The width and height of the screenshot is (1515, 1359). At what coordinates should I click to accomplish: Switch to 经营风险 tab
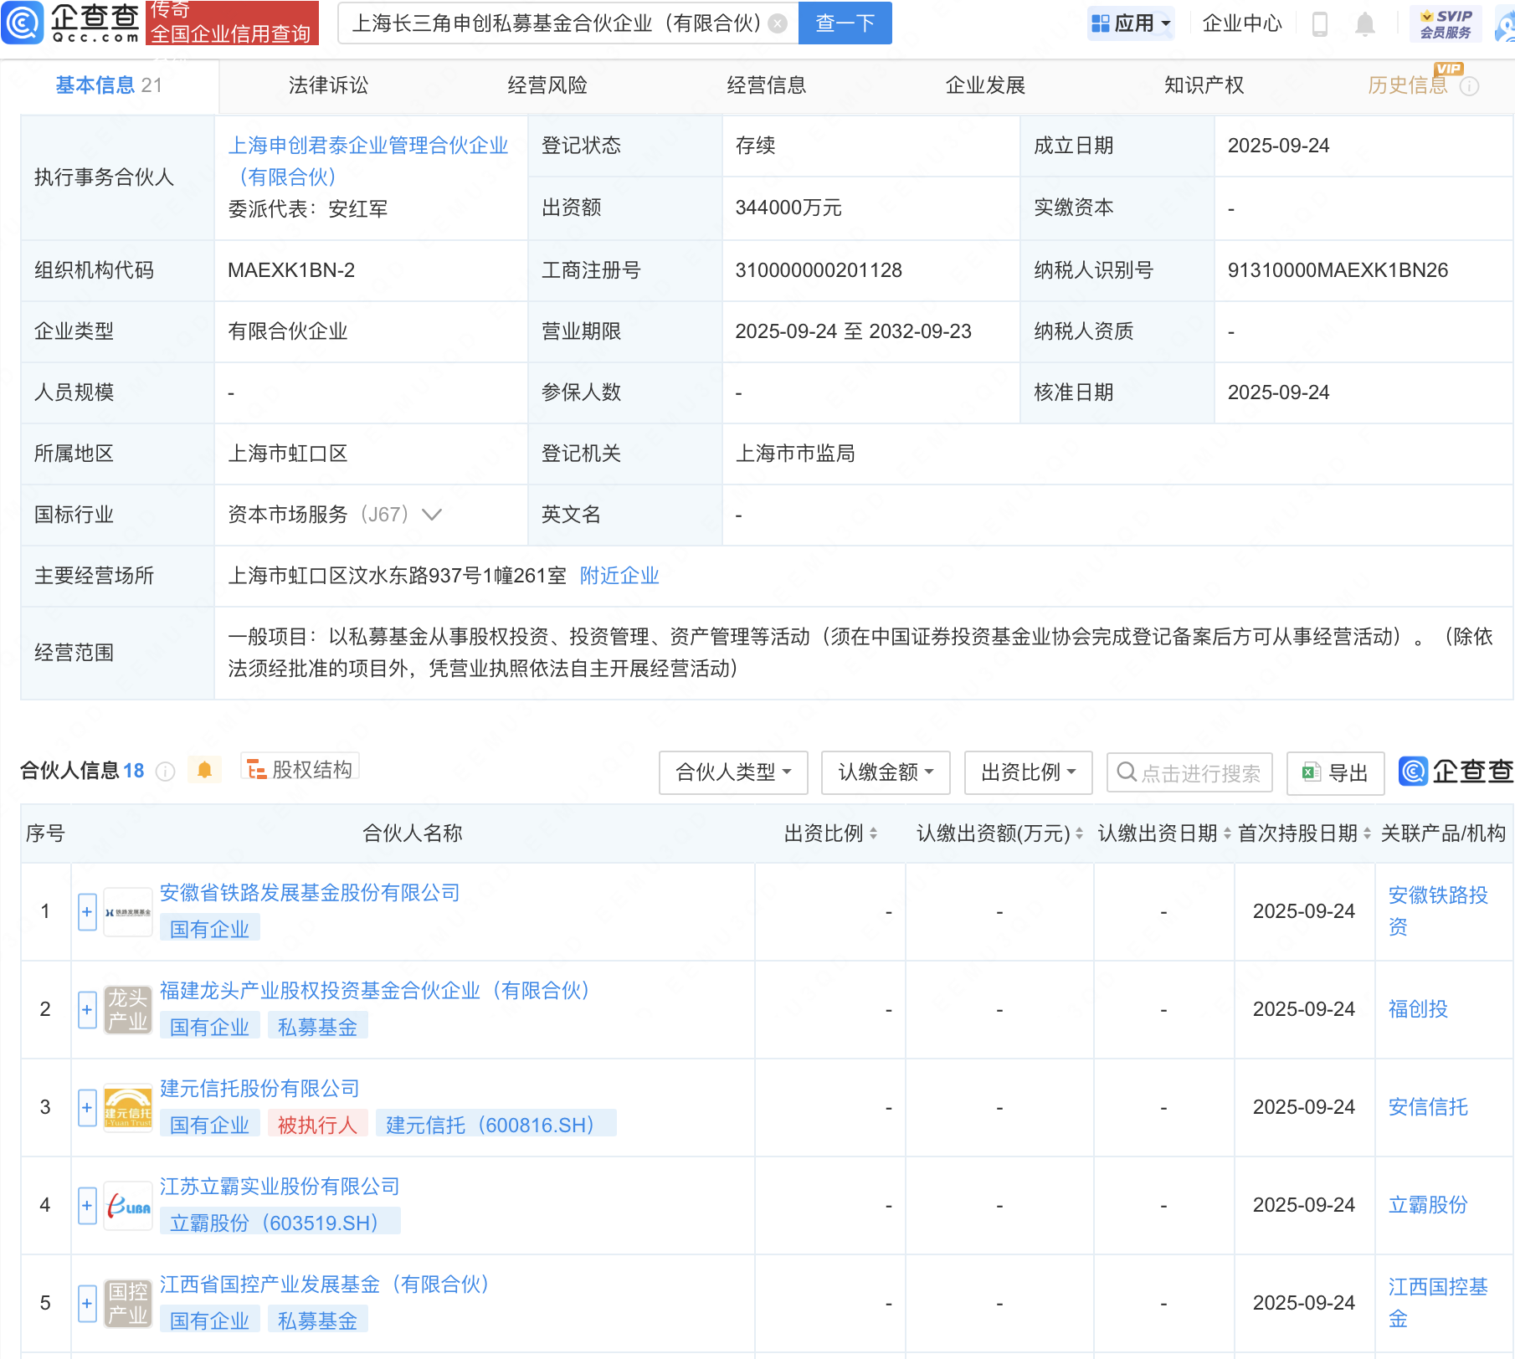click(x=547, y=85)
